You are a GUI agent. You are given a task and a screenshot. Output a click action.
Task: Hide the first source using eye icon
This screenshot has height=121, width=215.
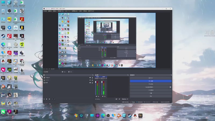click(x=90, y=78)
